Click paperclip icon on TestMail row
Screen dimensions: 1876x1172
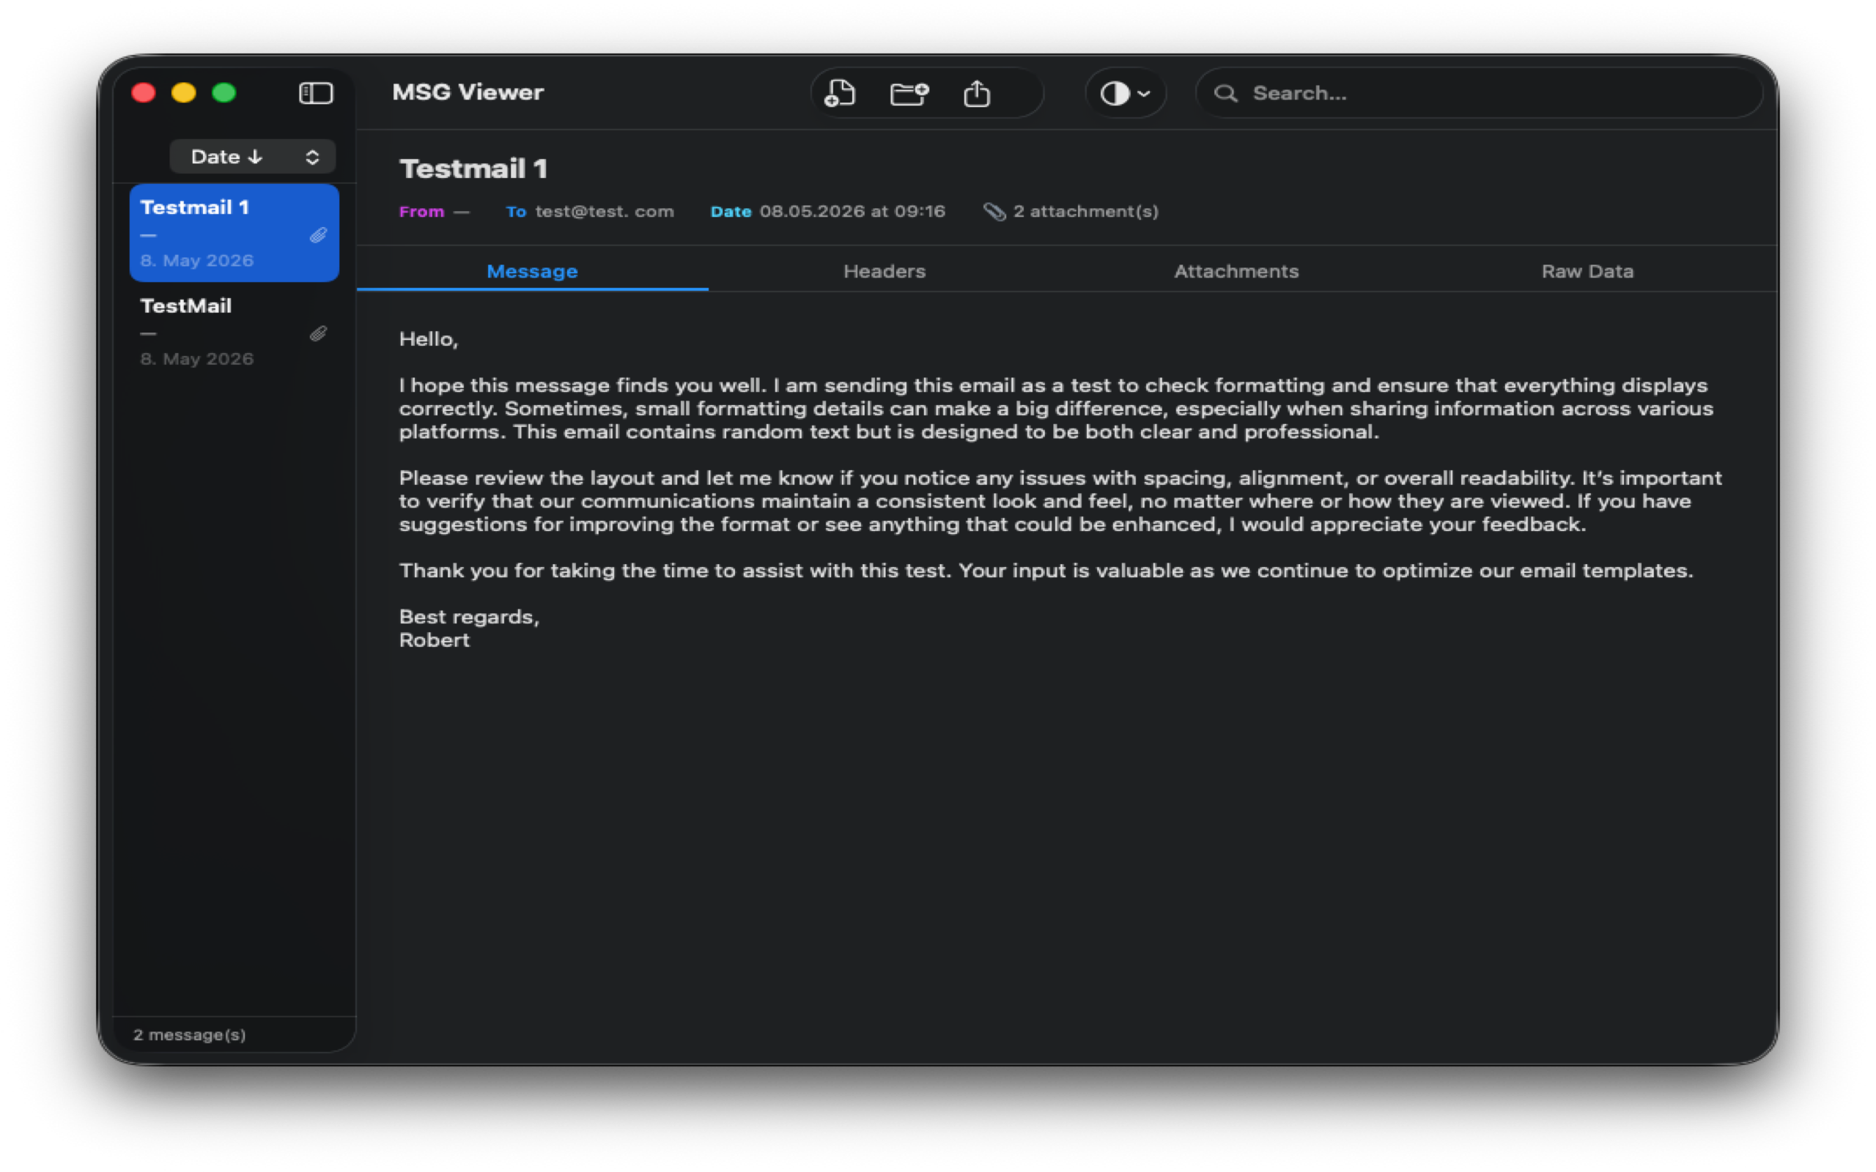[x=318, y=333]
